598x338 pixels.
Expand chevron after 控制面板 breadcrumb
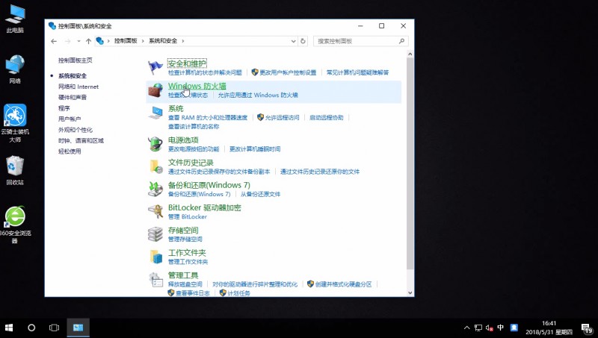(x=143, y=41)
